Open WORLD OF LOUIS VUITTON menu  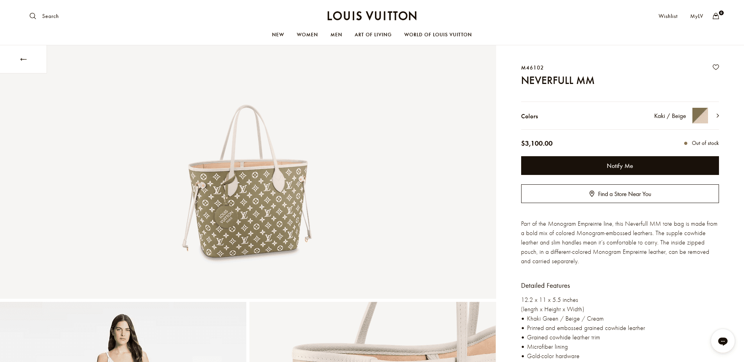coord(438,35)
